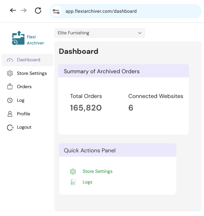Click the Dashboard gauge icon in sidebar

(10, 60)
